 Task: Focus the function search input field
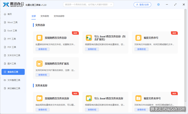click(88, 4)
